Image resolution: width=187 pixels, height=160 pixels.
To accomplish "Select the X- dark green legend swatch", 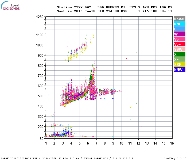I will pyautogui.click(x=180, y=54).
